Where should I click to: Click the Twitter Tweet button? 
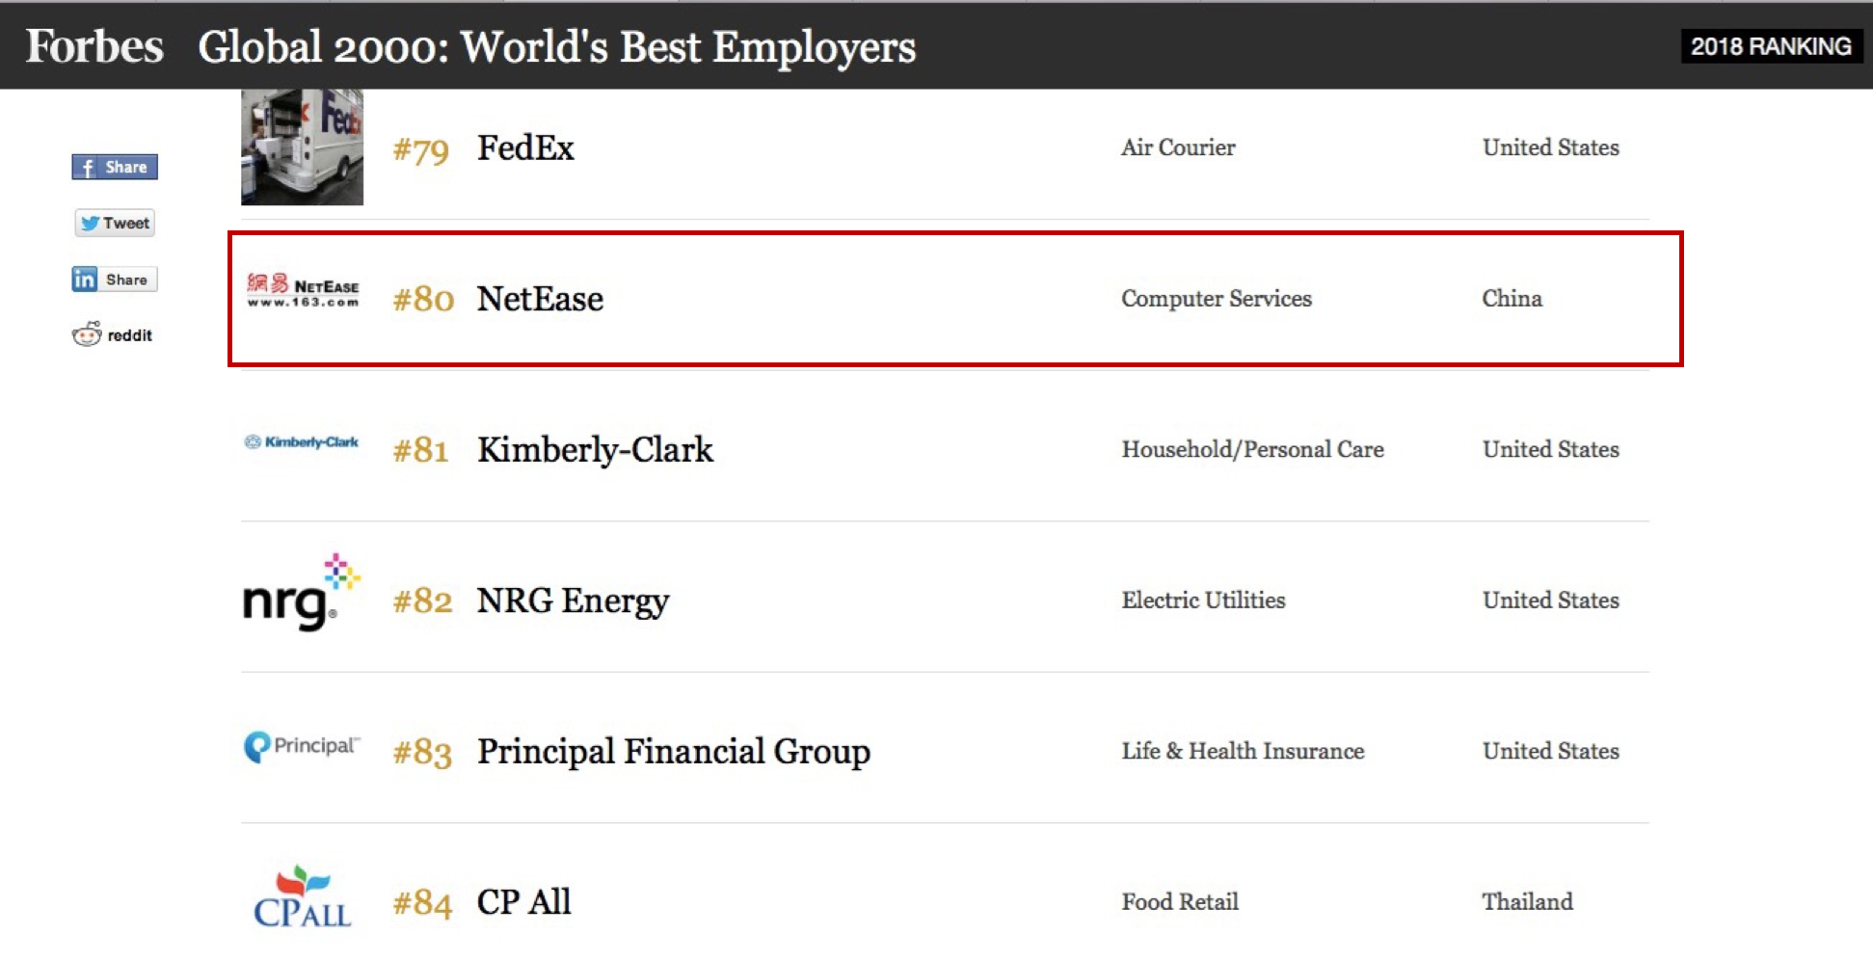[x=115, y=224]
